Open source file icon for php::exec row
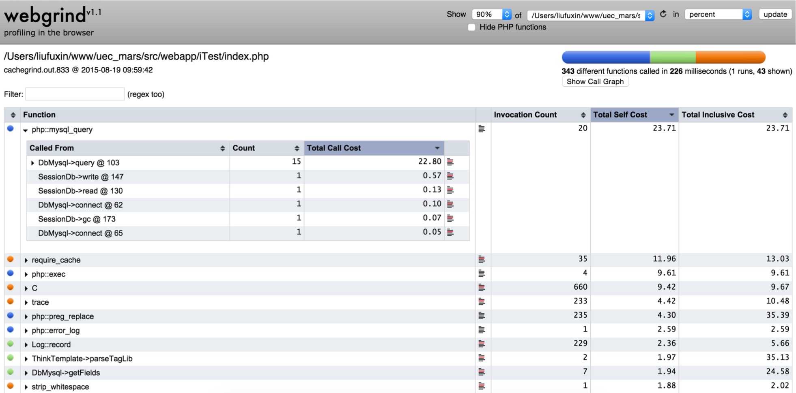This screenshot has width=796, height=393. click(482, 273)
